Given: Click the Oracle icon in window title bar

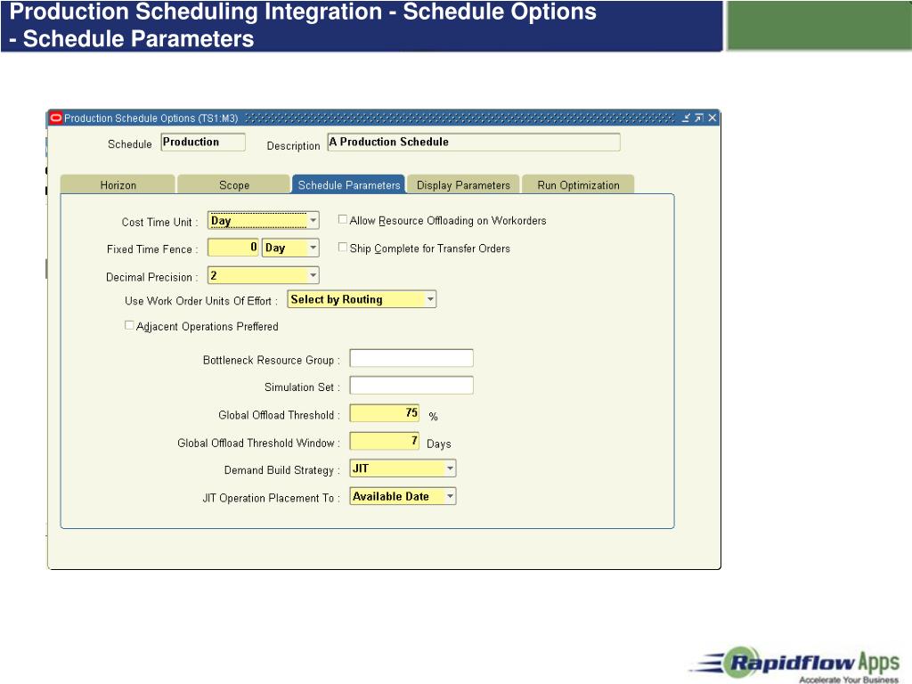Looking at the screenshot, I should pos(56,118).
